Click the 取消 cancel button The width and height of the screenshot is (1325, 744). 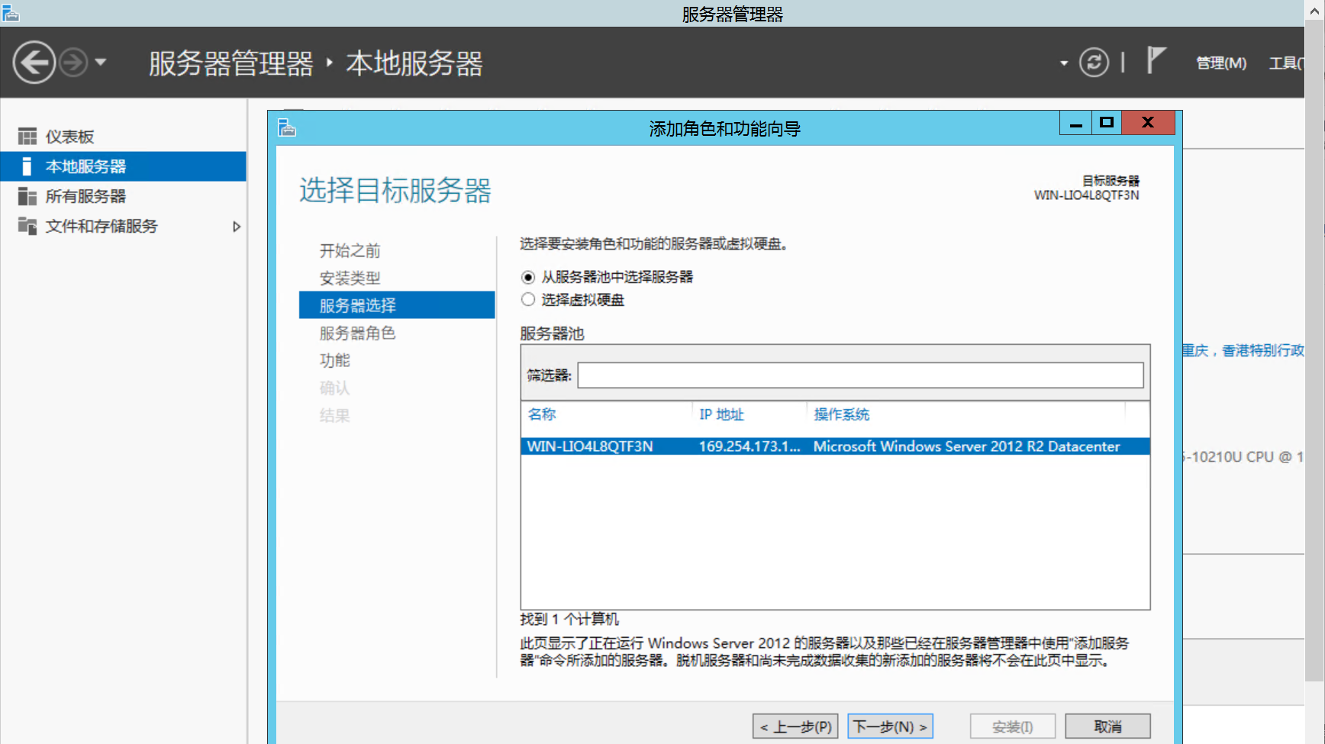coord(1107,726)
